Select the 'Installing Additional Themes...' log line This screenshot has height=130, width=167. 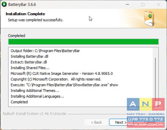35,91
